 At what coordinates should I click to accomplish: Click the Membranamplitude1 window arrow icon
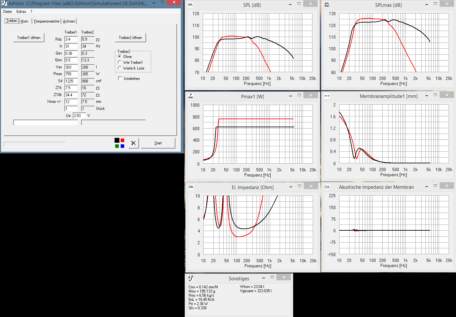327,96
